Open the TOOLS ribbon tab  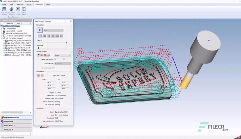[x=29, y=5]
